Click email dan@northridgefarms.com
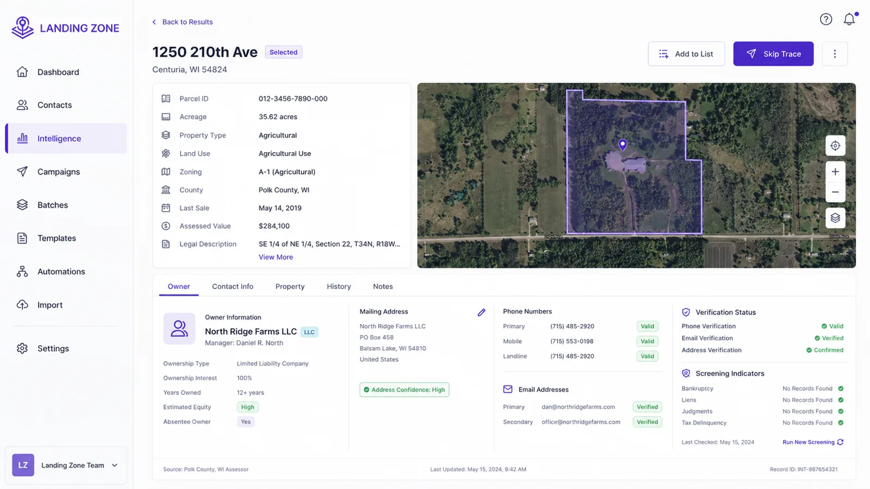This screenshot has height=489, width=870. [578, 407]
